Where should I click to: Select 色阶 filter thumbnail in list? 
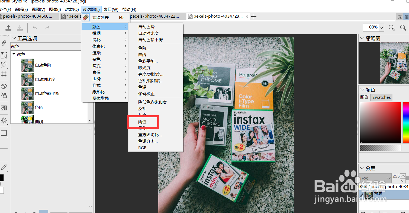click(x=27, y=107)
